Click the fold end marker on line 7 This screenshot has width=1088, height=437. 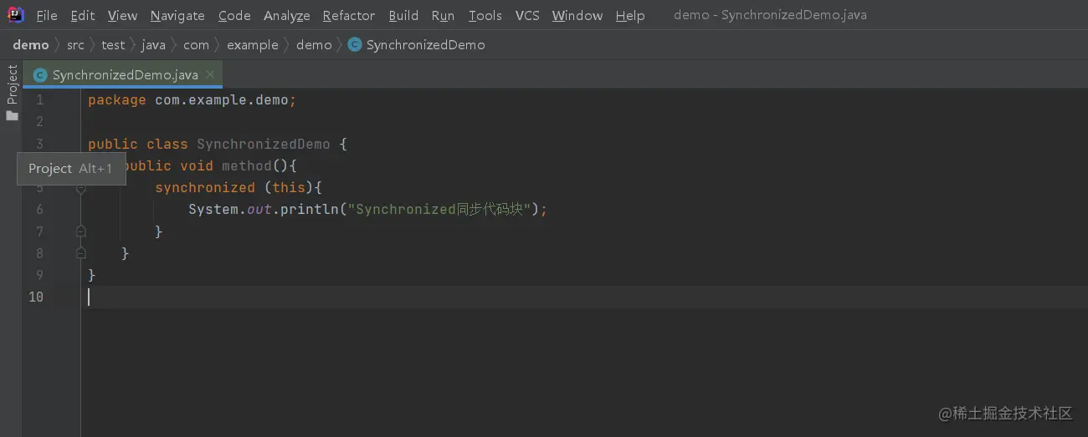pyautogui.click(x=81, y=231)
